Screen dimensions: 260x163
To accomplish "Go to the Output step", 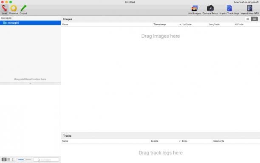I will coord(23,10).
